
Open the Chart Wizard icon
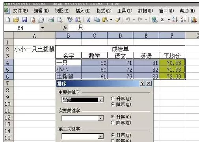click(x=193, y=20)
